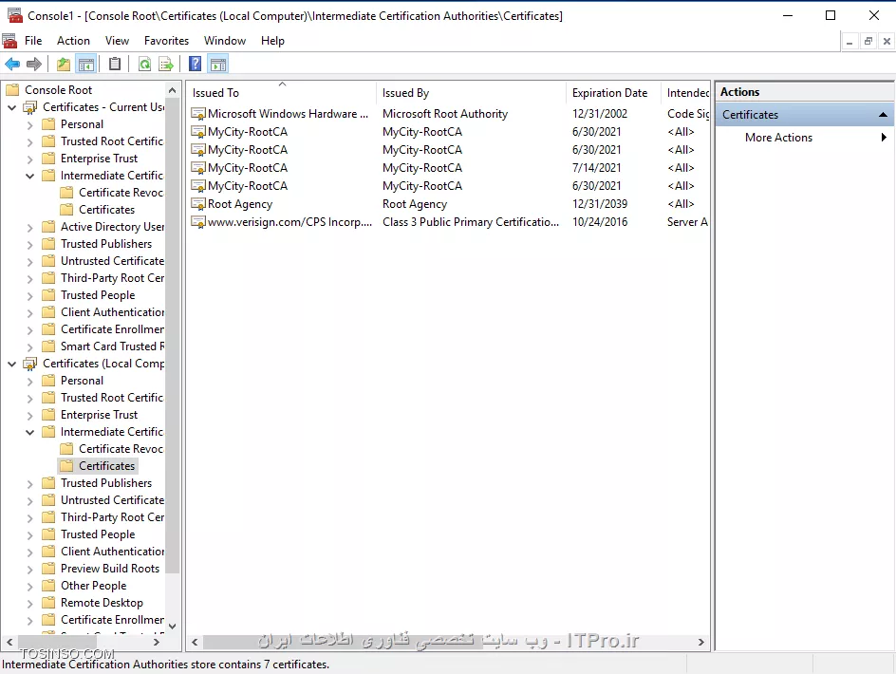The image size is (896, 674).
Task: Open the Action menu
Action: 73,41
